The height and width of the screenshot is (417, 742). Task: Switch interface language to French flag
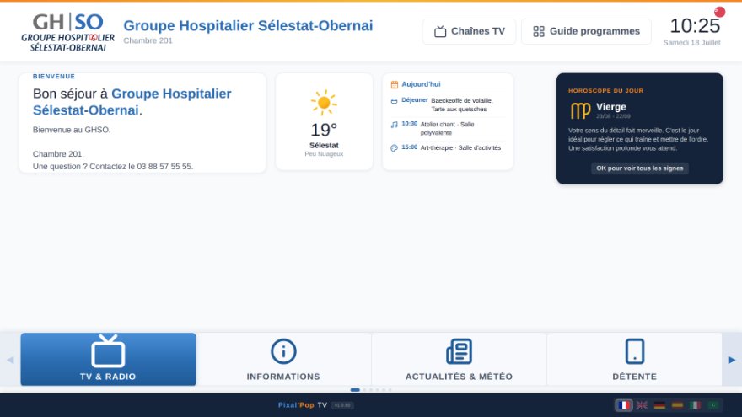point(624,405)
